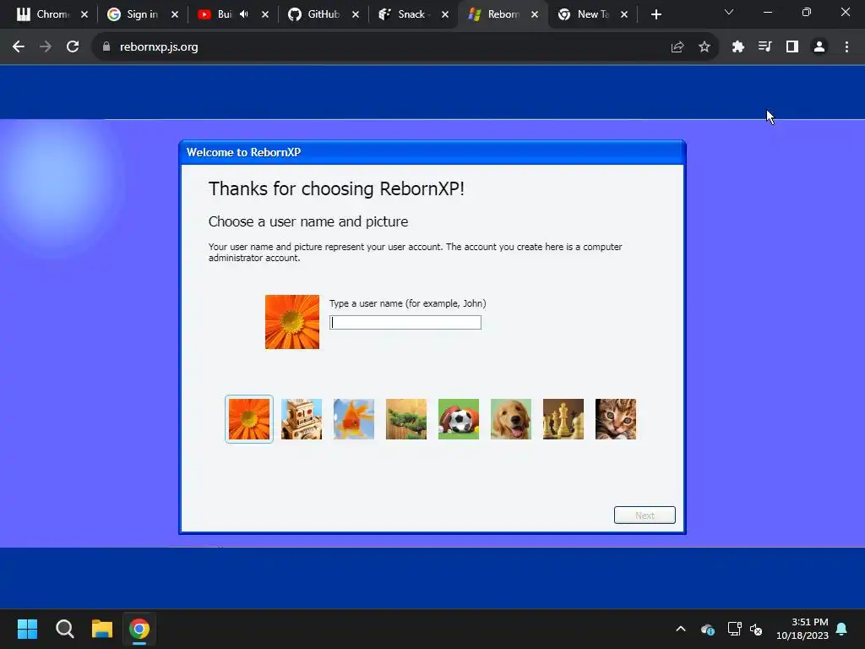This screenshot has height=649, width=865.
Task: Open a new browser tab
Action: [x=656, y=14]
